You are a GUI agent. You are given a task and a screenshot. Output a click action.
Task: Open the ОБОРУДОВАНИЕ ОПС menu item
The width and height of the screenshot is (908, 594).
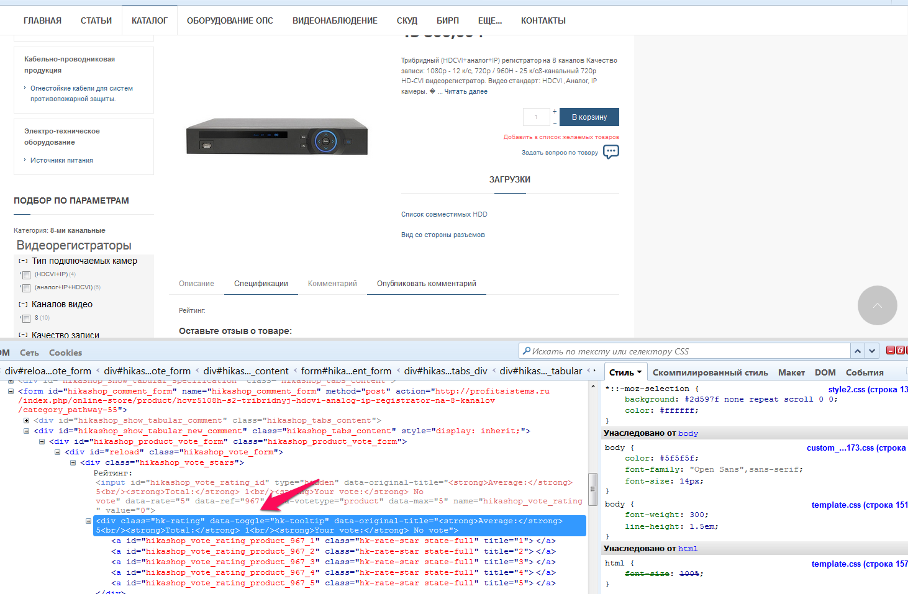click(x=230, y=20)
